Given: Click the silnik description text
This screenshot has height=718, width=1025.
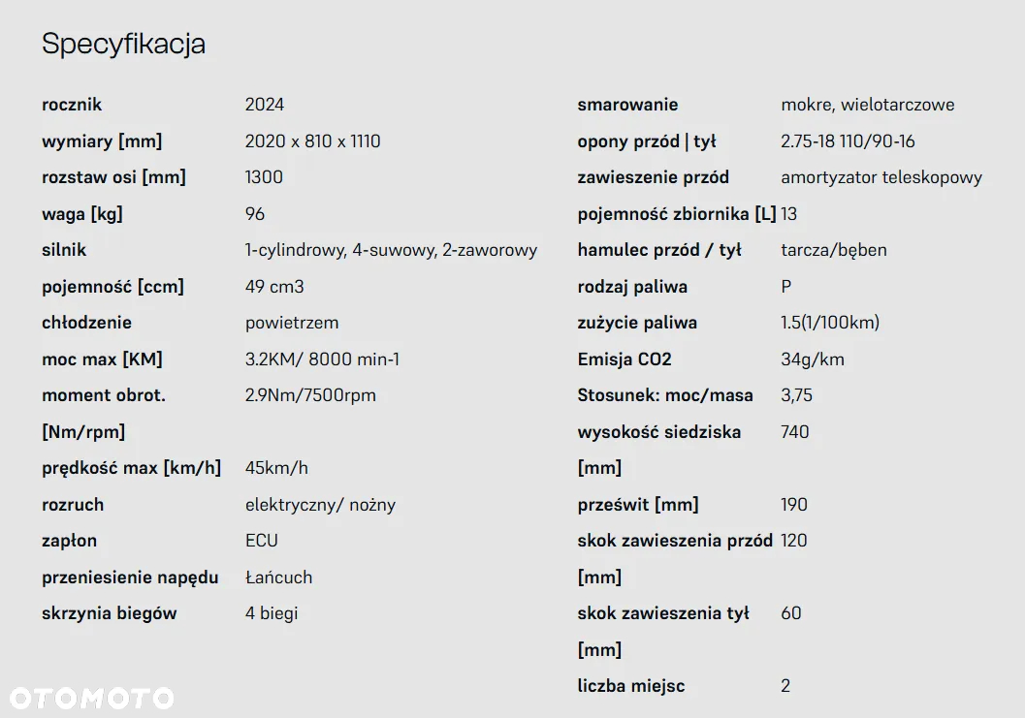Looking at the screenshot, I should (391, 250).
